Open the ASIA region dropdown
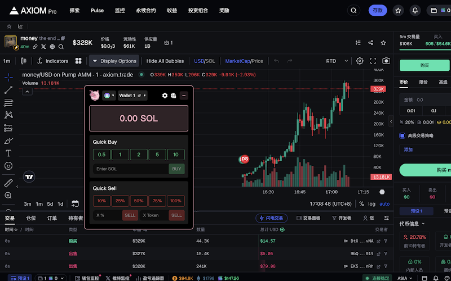 tap(406, 278)
